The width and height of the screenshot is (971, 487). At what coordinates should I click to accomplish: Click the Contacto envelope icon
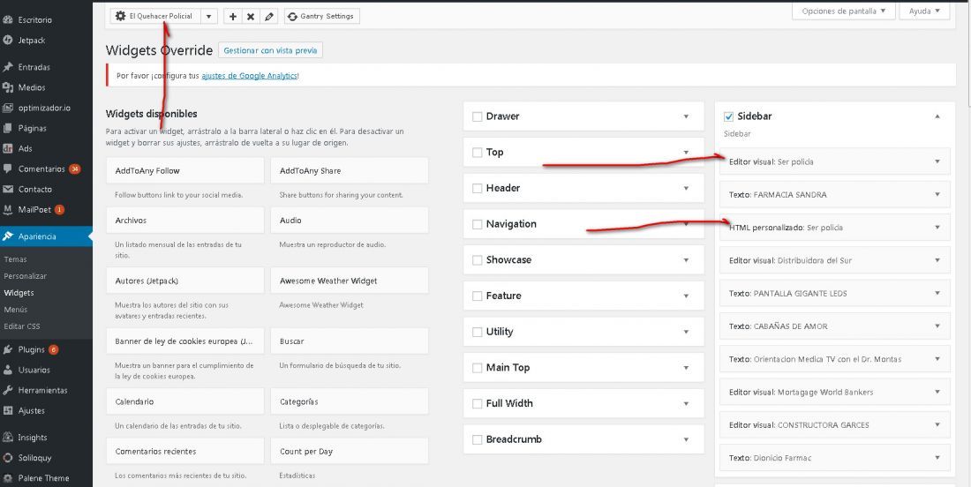(x=8, y=190)
